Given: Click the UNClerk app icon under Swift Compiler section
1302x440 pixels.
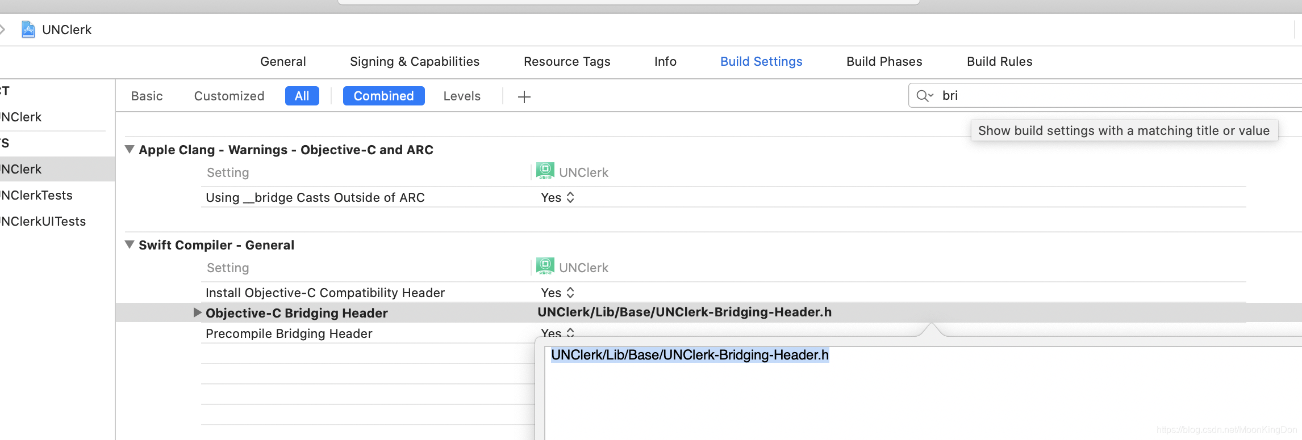Looking at the screenshot, I should pos(545,266).
